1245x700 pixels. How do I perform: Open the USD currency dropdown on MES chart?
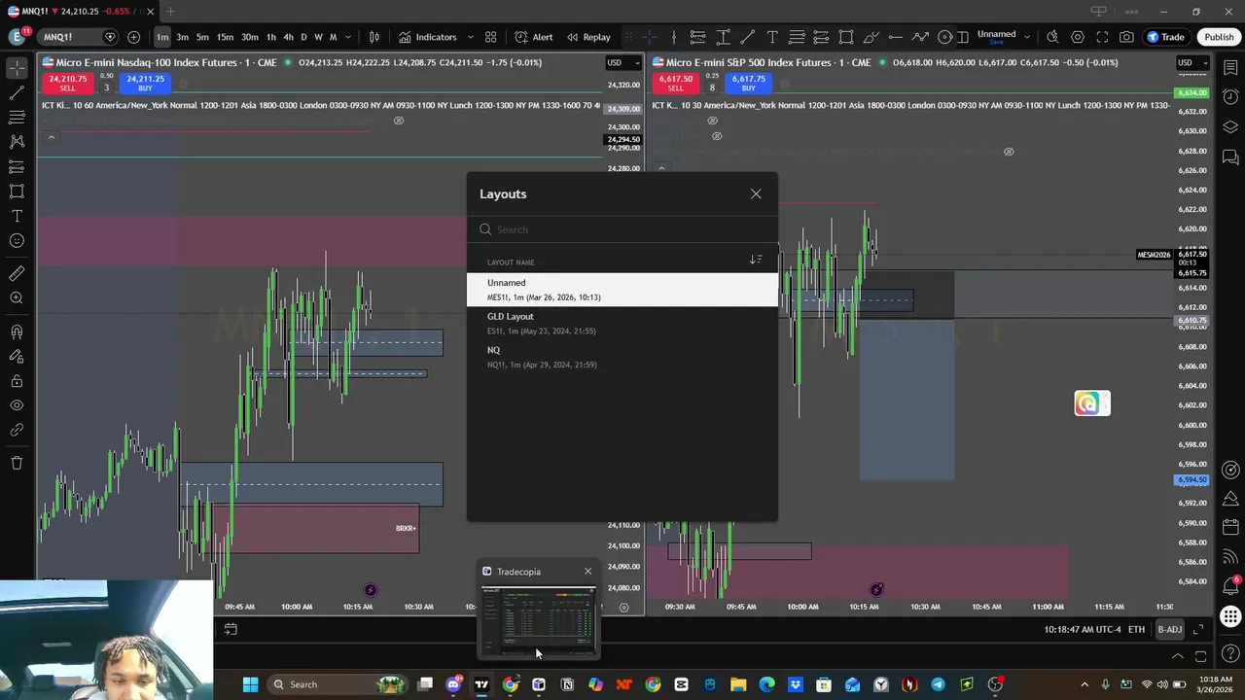click(1193, 63)
